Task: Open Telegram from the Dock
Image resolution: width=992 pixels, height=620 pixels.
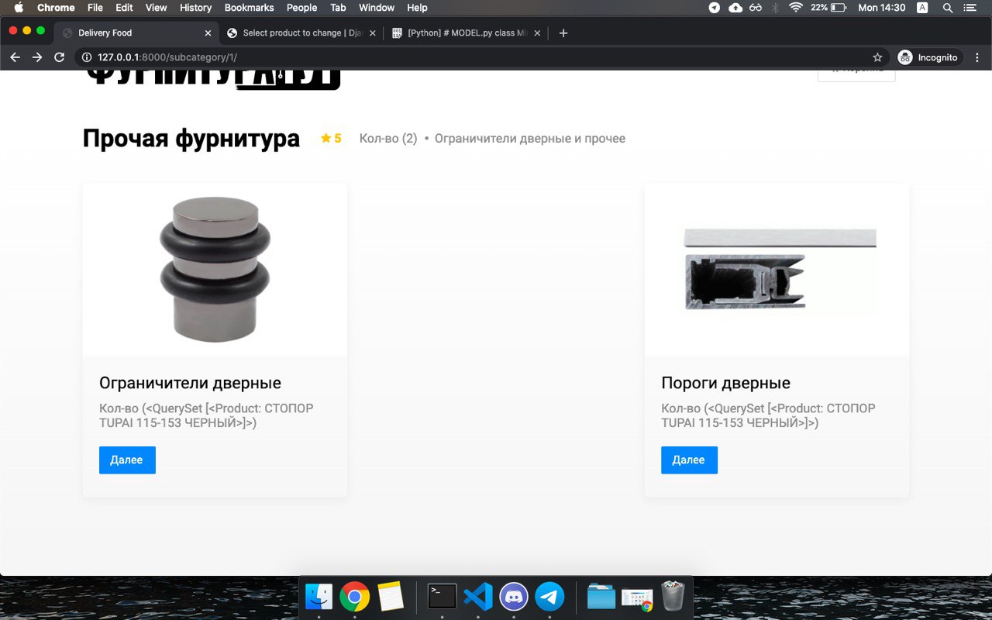Action: click(549, 597)
